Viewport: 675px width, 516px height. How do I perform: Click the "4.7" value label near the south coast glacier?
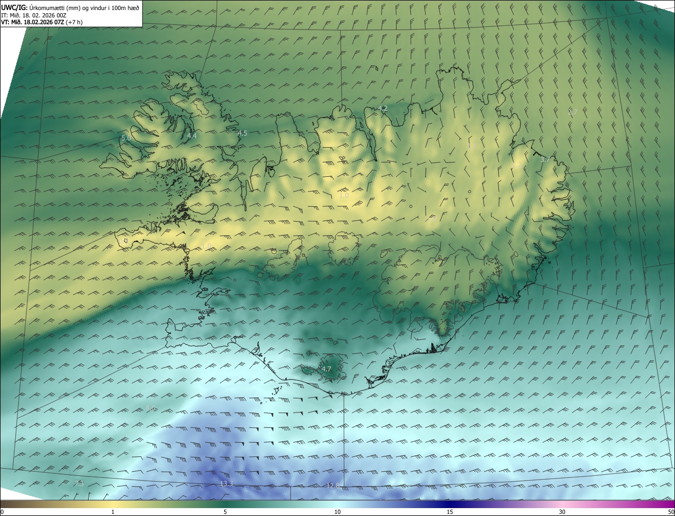coord(326,369)
